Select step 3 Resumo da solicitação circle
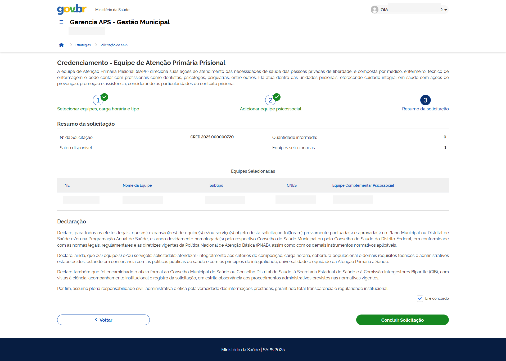506x361 pixels. click(x=425, y=100)
